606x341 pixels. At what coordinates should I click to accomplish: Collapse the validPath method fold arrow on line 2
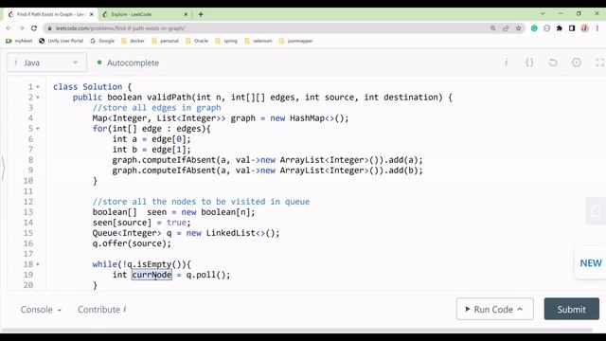point(38,98)
